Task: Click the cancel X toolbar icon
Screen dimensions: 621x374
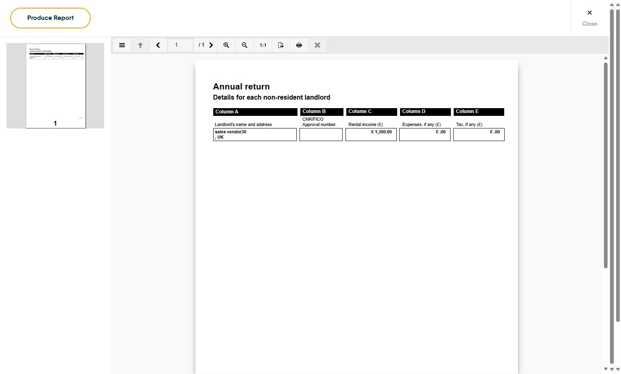Action: (x=317, y=45)
